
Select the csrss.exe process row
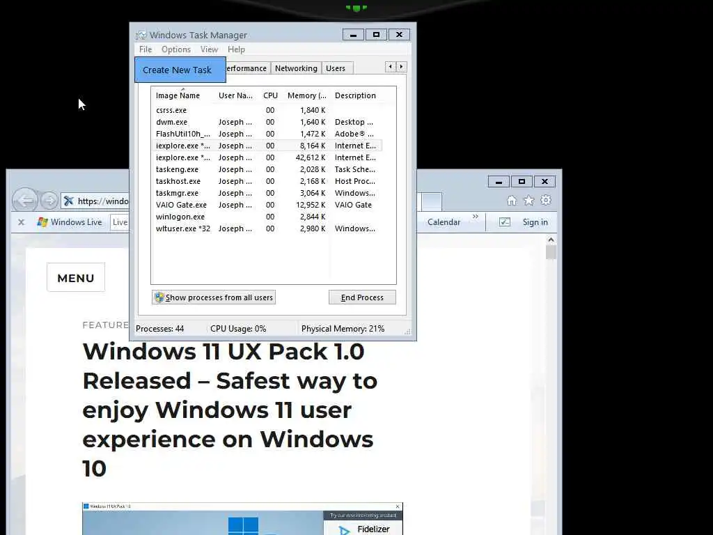(x=267, y=110)
